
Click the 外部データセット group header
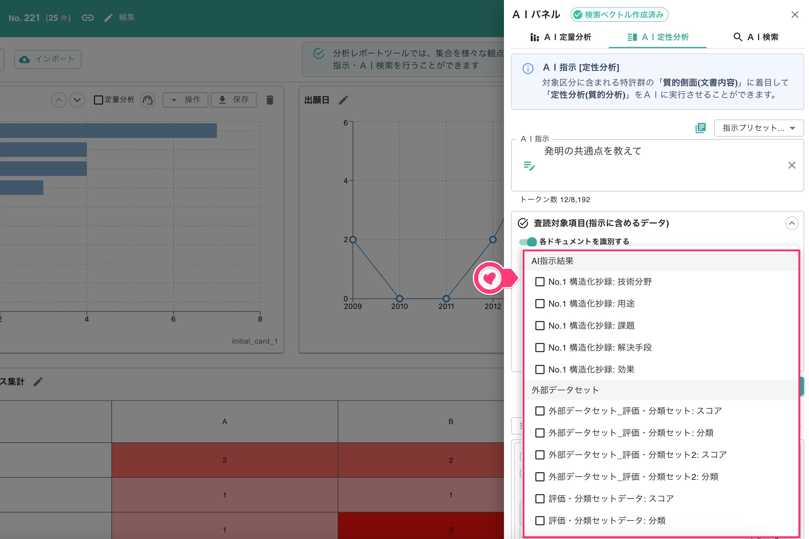click(x=661, y=390)
